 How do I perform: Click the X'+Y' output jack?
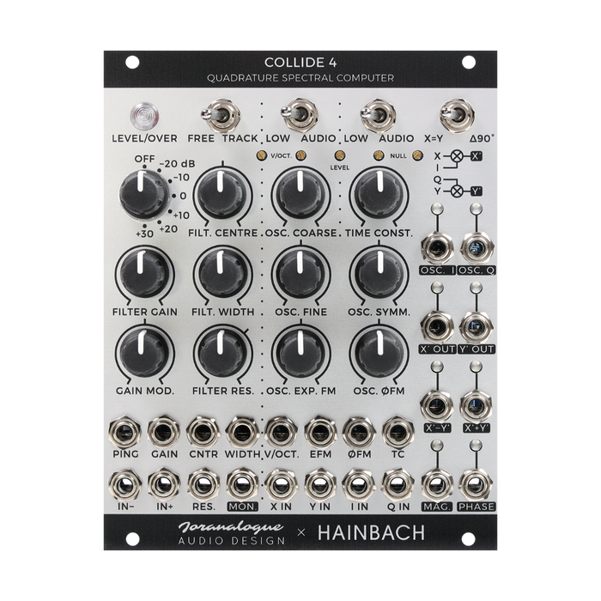[x=477, y=405]
